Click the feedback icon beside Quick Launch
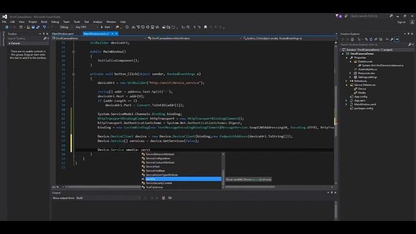The width and height of the screenshot is (416, 234). tap(346, 16)
